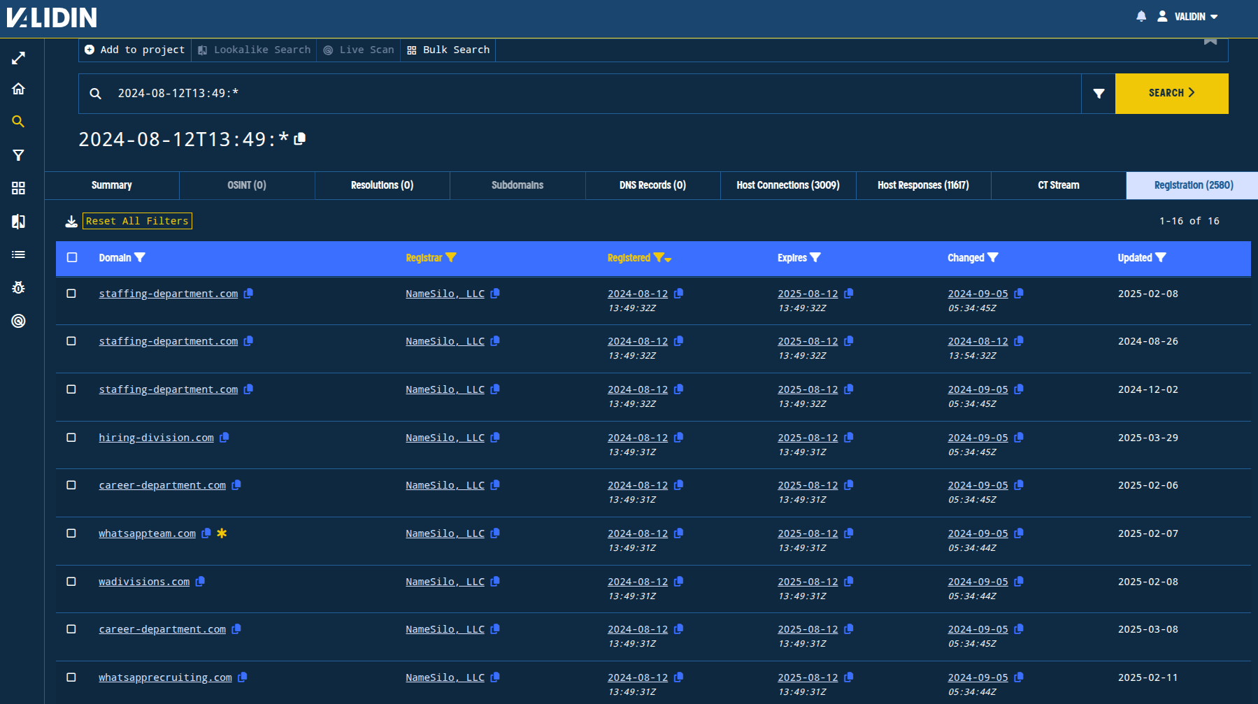Toggle the select-all checkbox in table header
This screenshot has height=704, width=1258.
(72, 257)
